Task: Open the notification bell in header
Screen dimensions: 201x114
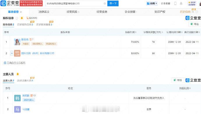Action: tap(181, 4)
